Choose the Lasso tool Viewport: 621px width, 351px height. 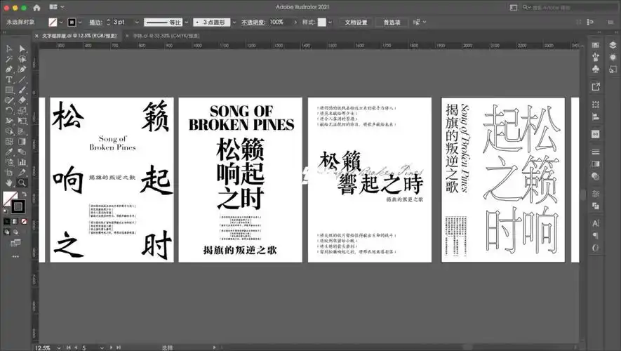tap(22, 59)
